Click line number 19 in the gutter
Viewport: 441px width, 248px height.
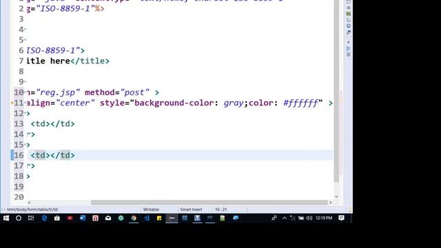click(19, 187)
